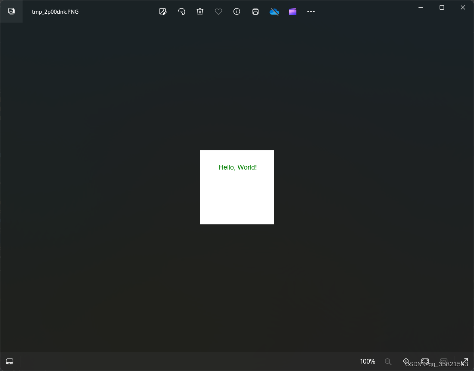The height and width of the screenshot is (371, 474).
Task: Minimize the Photos window
Action: tap(421, 7)
